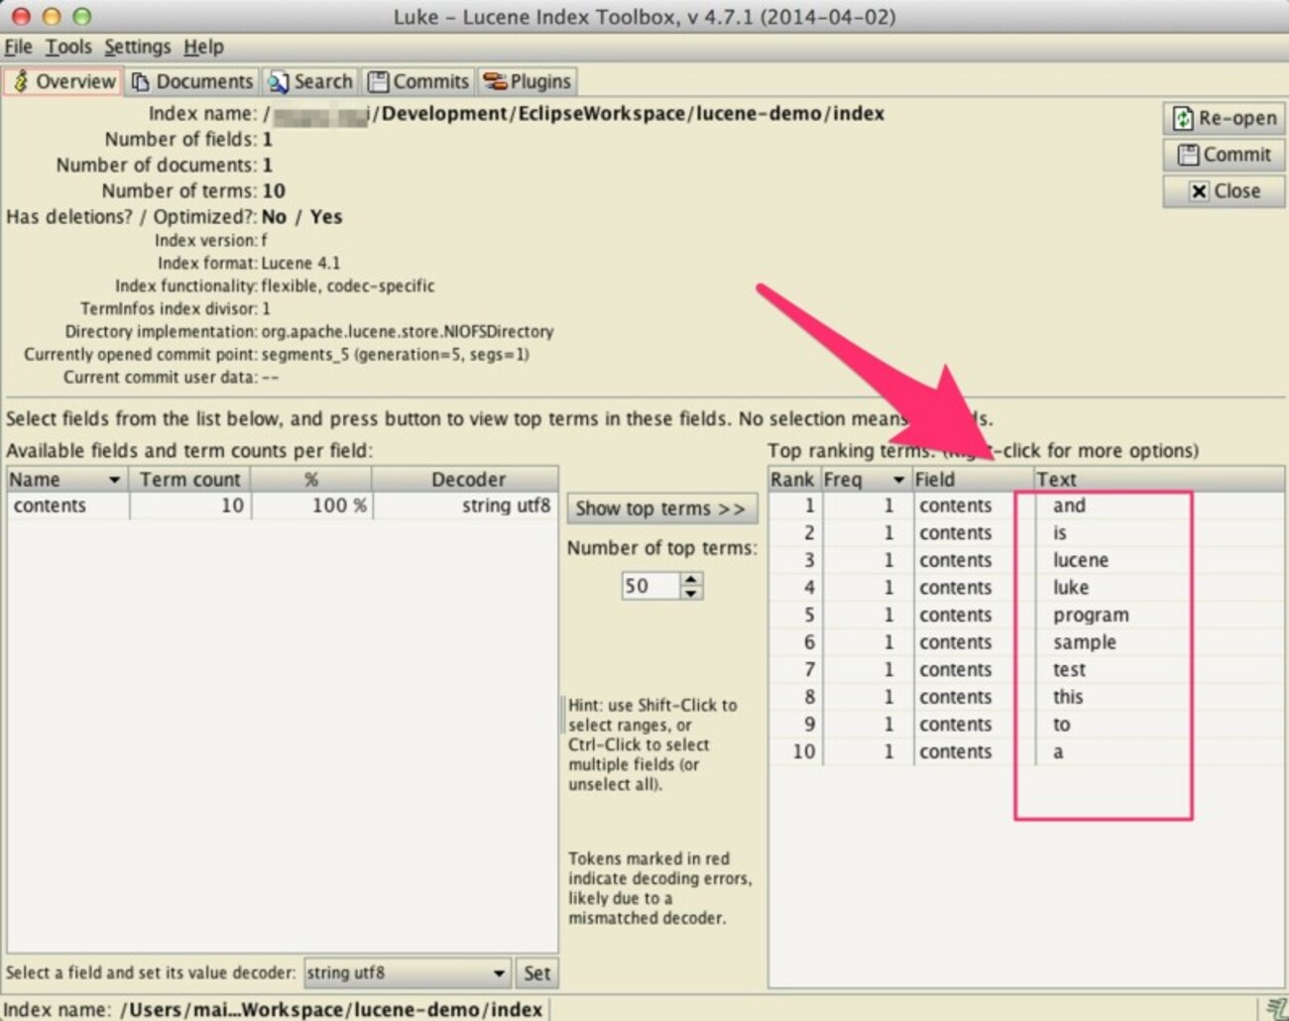Decrease number of top terms with down arrow

[x=691, y=593]
